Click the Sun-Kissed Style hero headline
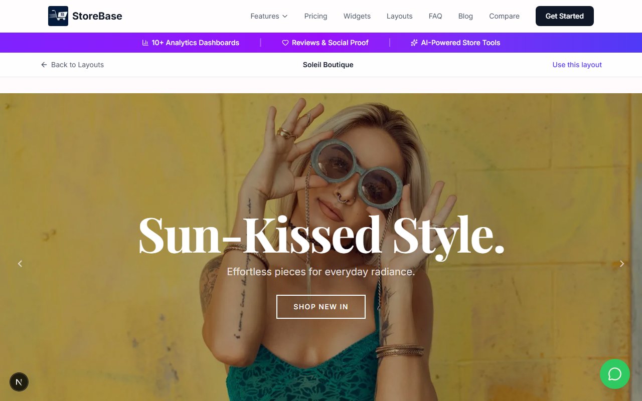The width and height of the screenshot is (642, 401). [x=321, y=236]
